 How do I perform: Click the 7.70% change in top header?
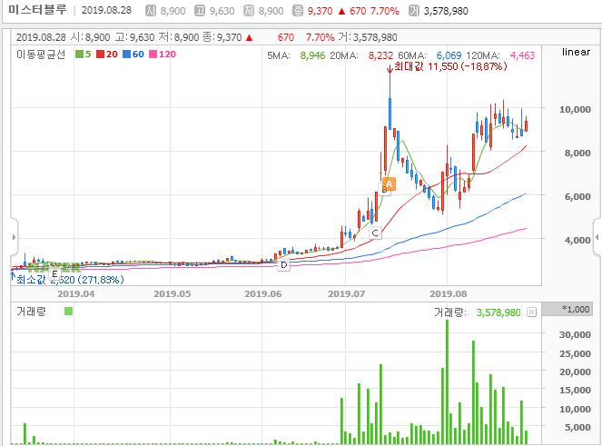[385, 11]
